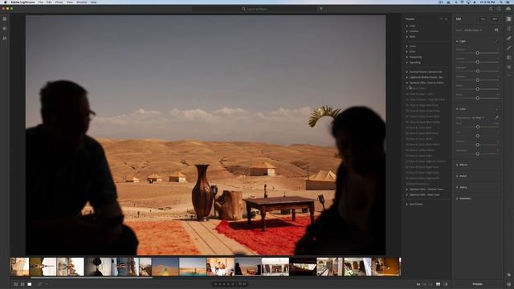Select the Healing Brush tool icon
Screen dimensions: 514x289
click(x=508, y=38)
